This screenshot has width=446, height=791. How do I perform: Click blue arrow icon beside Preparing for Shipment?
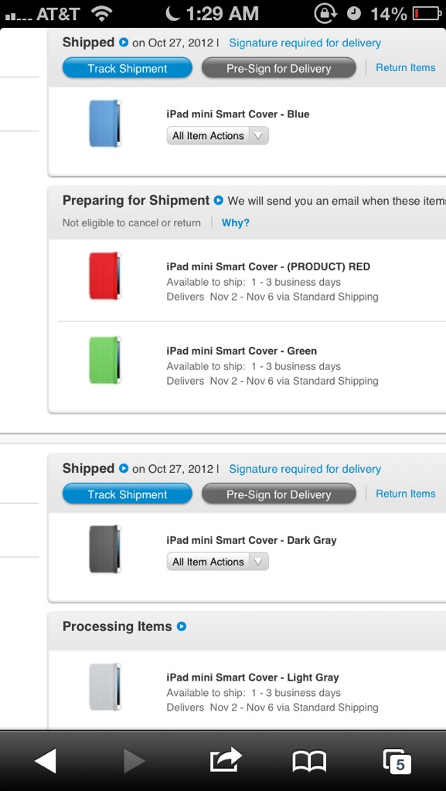[219, 200]
